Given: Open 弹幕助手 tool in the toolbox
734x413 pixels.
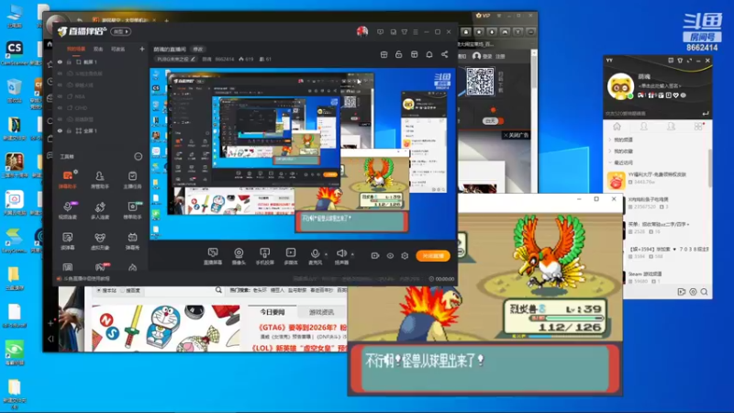Looking at the screenshot, I should (67, 179).
